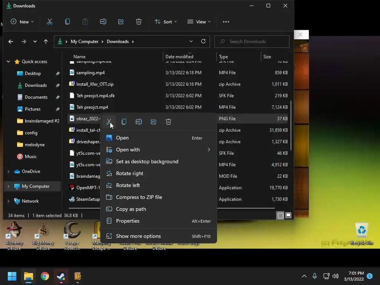Click the Search Downloads field
Screen dimensions: 380x285
click(x=252, y=42)
